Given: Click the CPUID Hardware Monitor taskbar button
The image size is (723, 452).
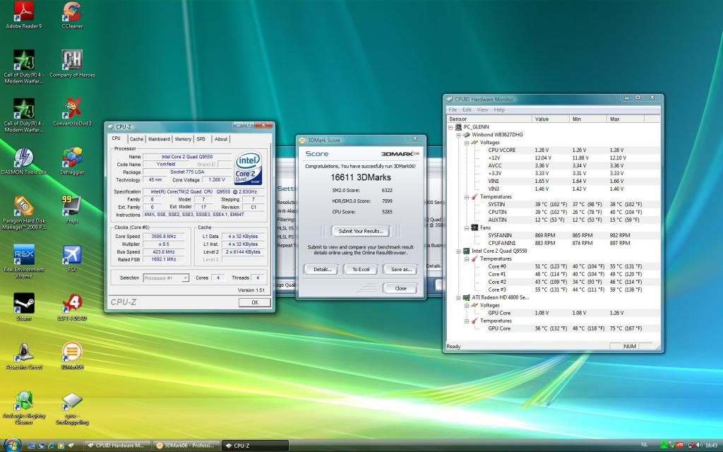Looking at the screenshot, I should coord(116,446).
